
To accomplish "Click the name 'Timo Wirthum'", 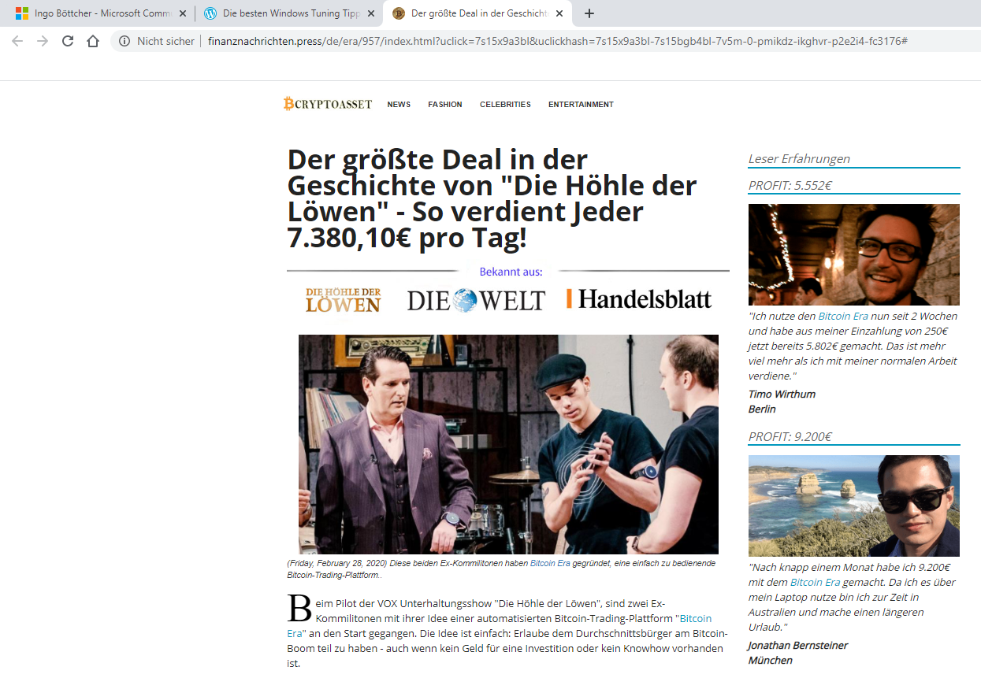I will click(782, 394).
